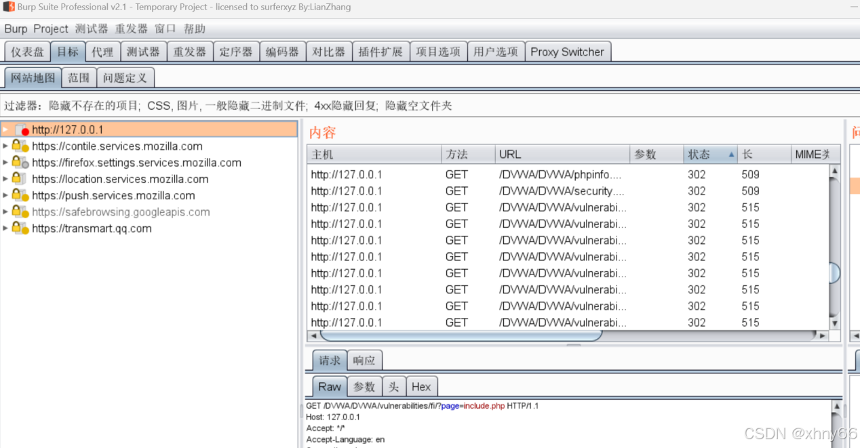Select the https://transmart.qq.com tree entry
The width and height of the screenshot is (860, 448).
tap(92, 228)
